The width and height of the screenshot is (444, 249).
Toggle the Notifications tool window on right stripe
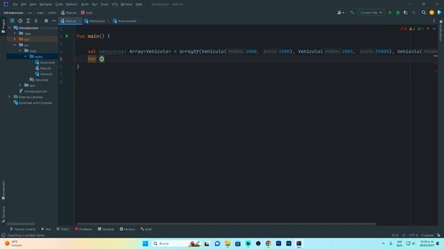point(441,31)
